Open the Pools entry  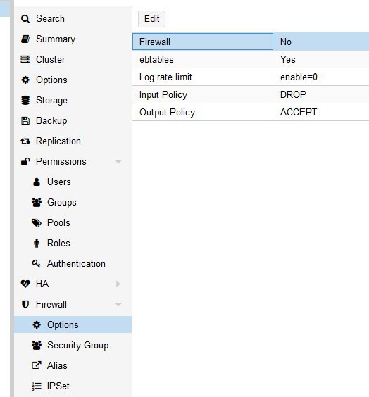(x=73, y=223)
